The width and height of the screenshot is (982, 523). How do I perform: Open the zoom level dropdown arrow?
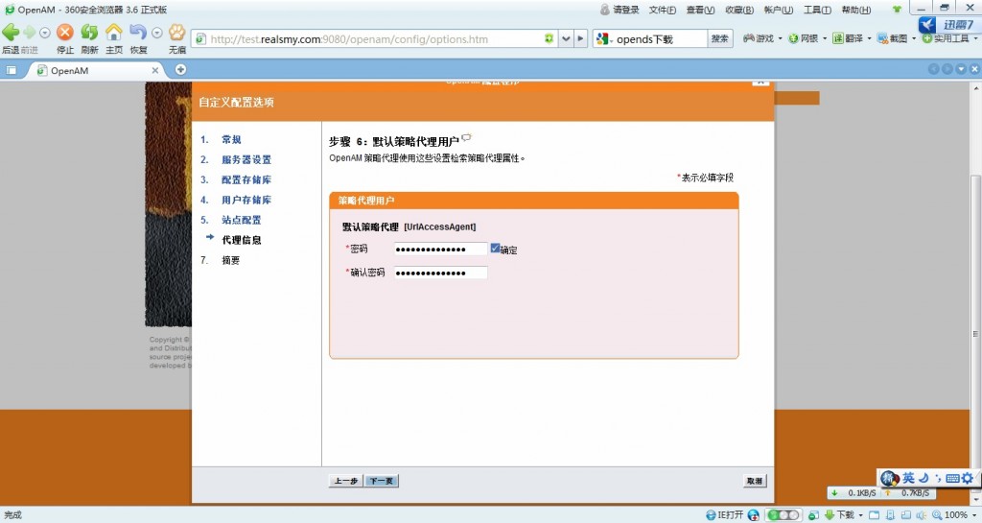(x=973, y=515)
